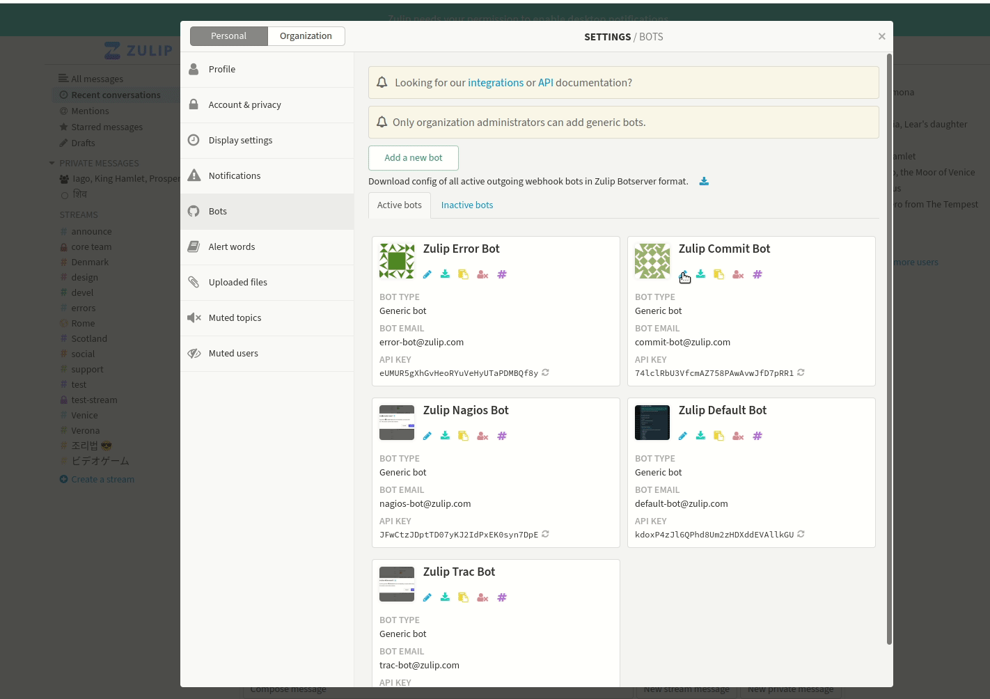Open the Alert words settings section
This screenshot has height=699, width=990.
click(x=232, y=246)
